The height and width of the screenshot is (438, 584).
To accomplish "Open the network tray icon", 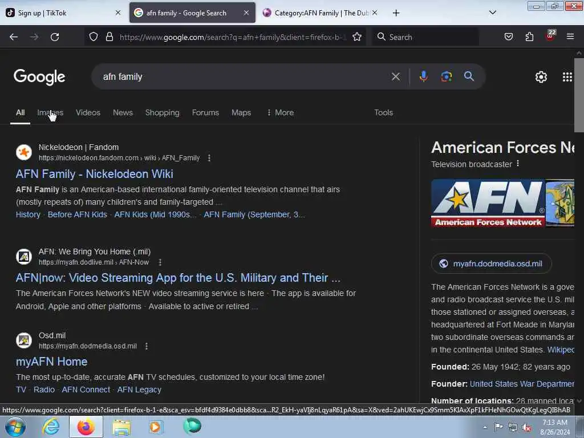I will pos(513,428).
